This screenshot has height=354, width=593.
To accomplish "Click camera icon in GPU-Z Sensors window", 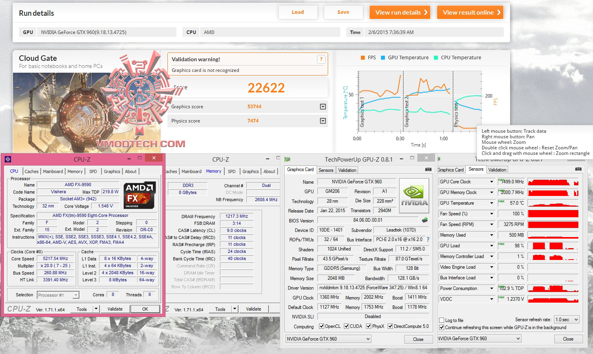I will (578, 169).
